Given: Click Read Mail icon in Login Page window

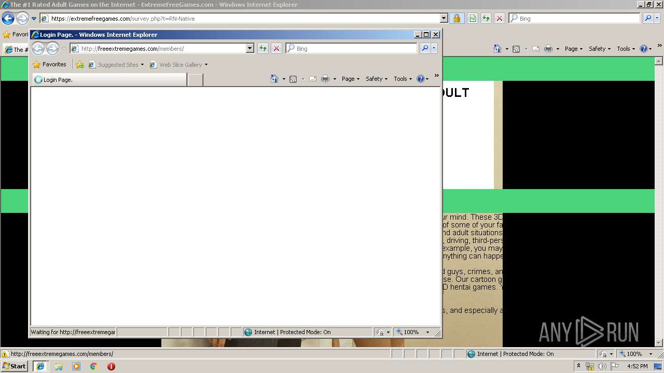Looking at the screenshot, I should 313,79.
